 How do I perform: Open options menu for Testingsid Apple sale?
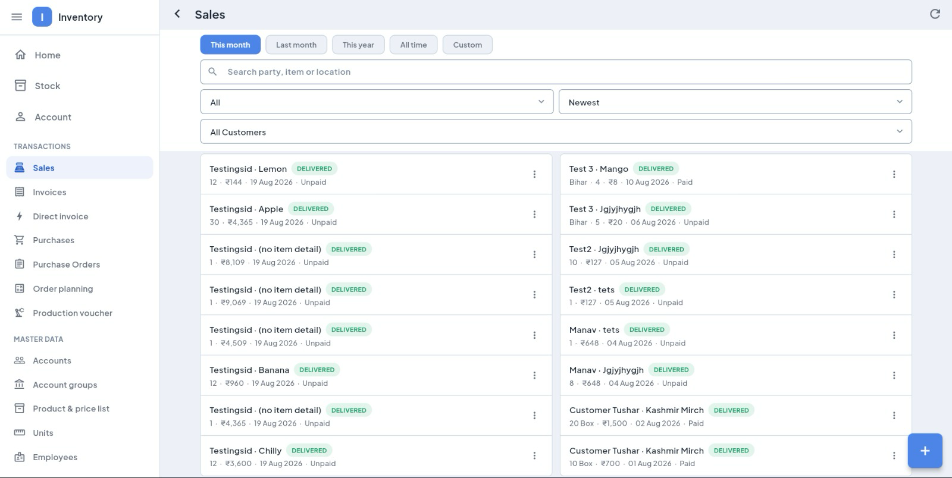point(534,215)
